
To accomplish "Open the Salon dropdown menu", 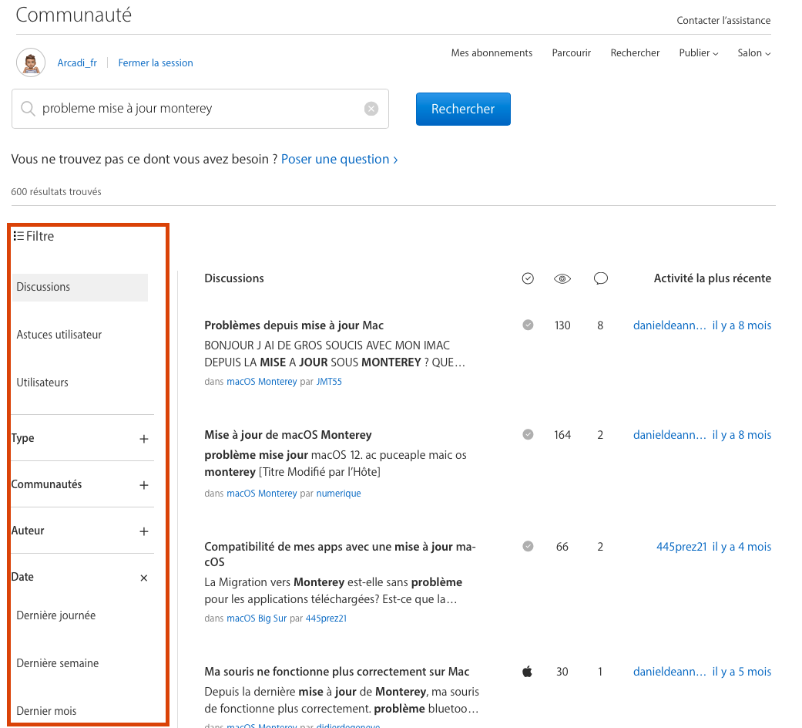I will tap(754, 52).
